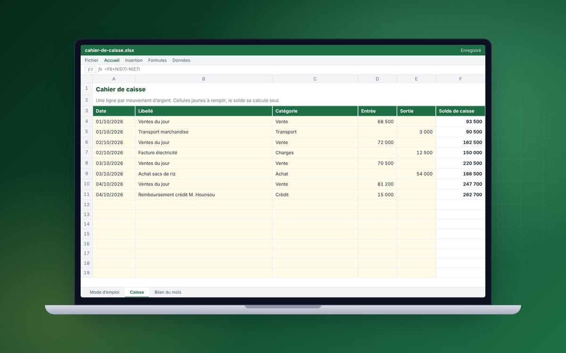Viewport: 566px width, 353px height.
Task: Select column A header
Action: click(114, 79)
